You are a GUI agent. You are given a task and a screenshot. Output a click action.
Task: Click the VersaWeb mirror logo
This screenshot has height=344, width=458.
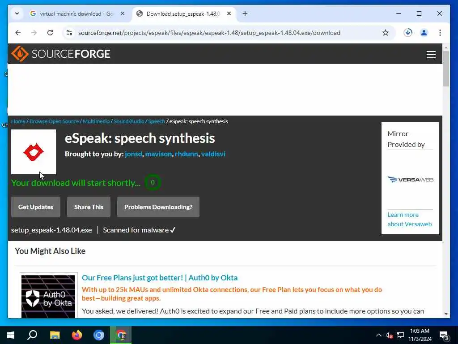tap(411, 179)
